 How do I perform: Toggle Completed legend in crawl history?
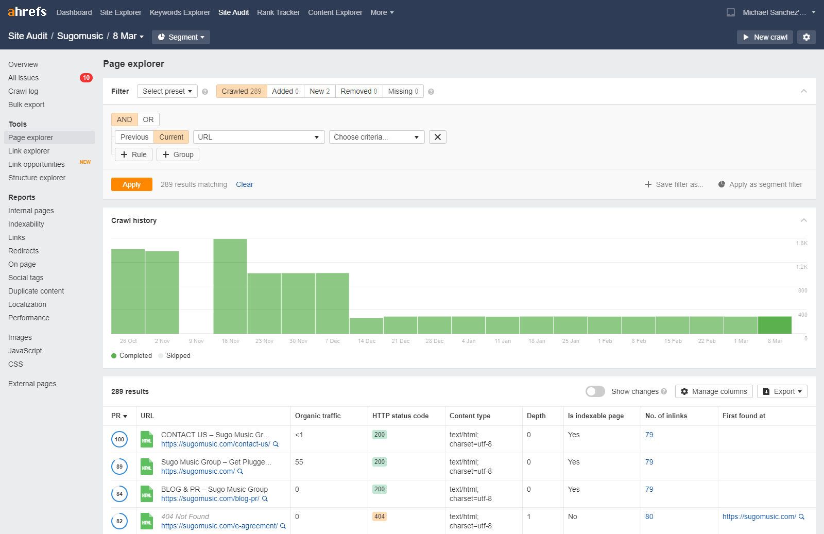coord(131,355)
